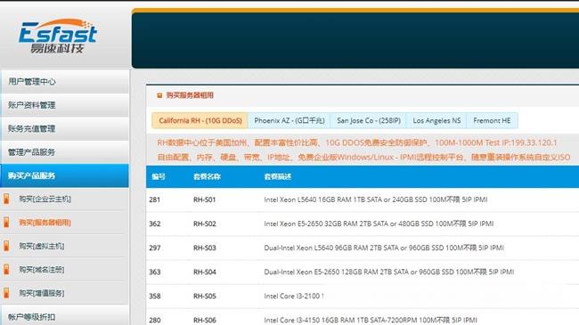Expand the 账户资料管理 section
The height and width of the screenshot is (325, 579).
[65, 105]
